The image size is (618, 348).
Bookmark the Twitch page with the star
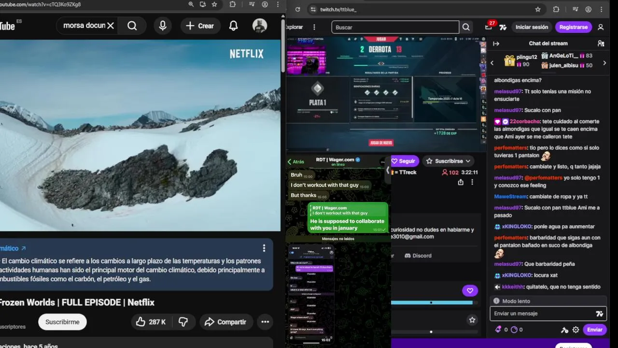pyautogui.click(x=538, y=9)
